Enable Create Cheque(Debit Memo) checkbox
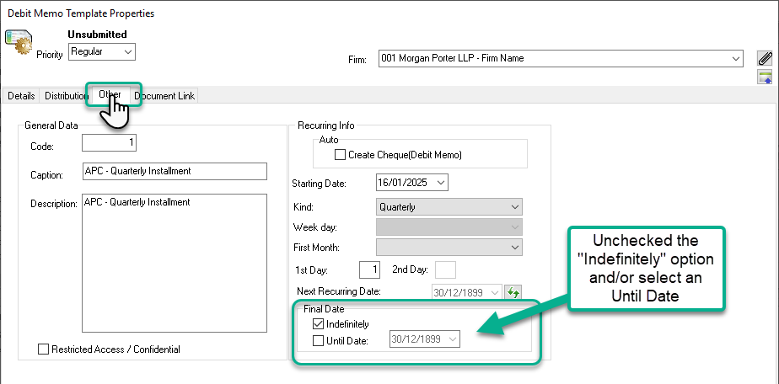Screen dimensions: 779x384 point(340,155)
